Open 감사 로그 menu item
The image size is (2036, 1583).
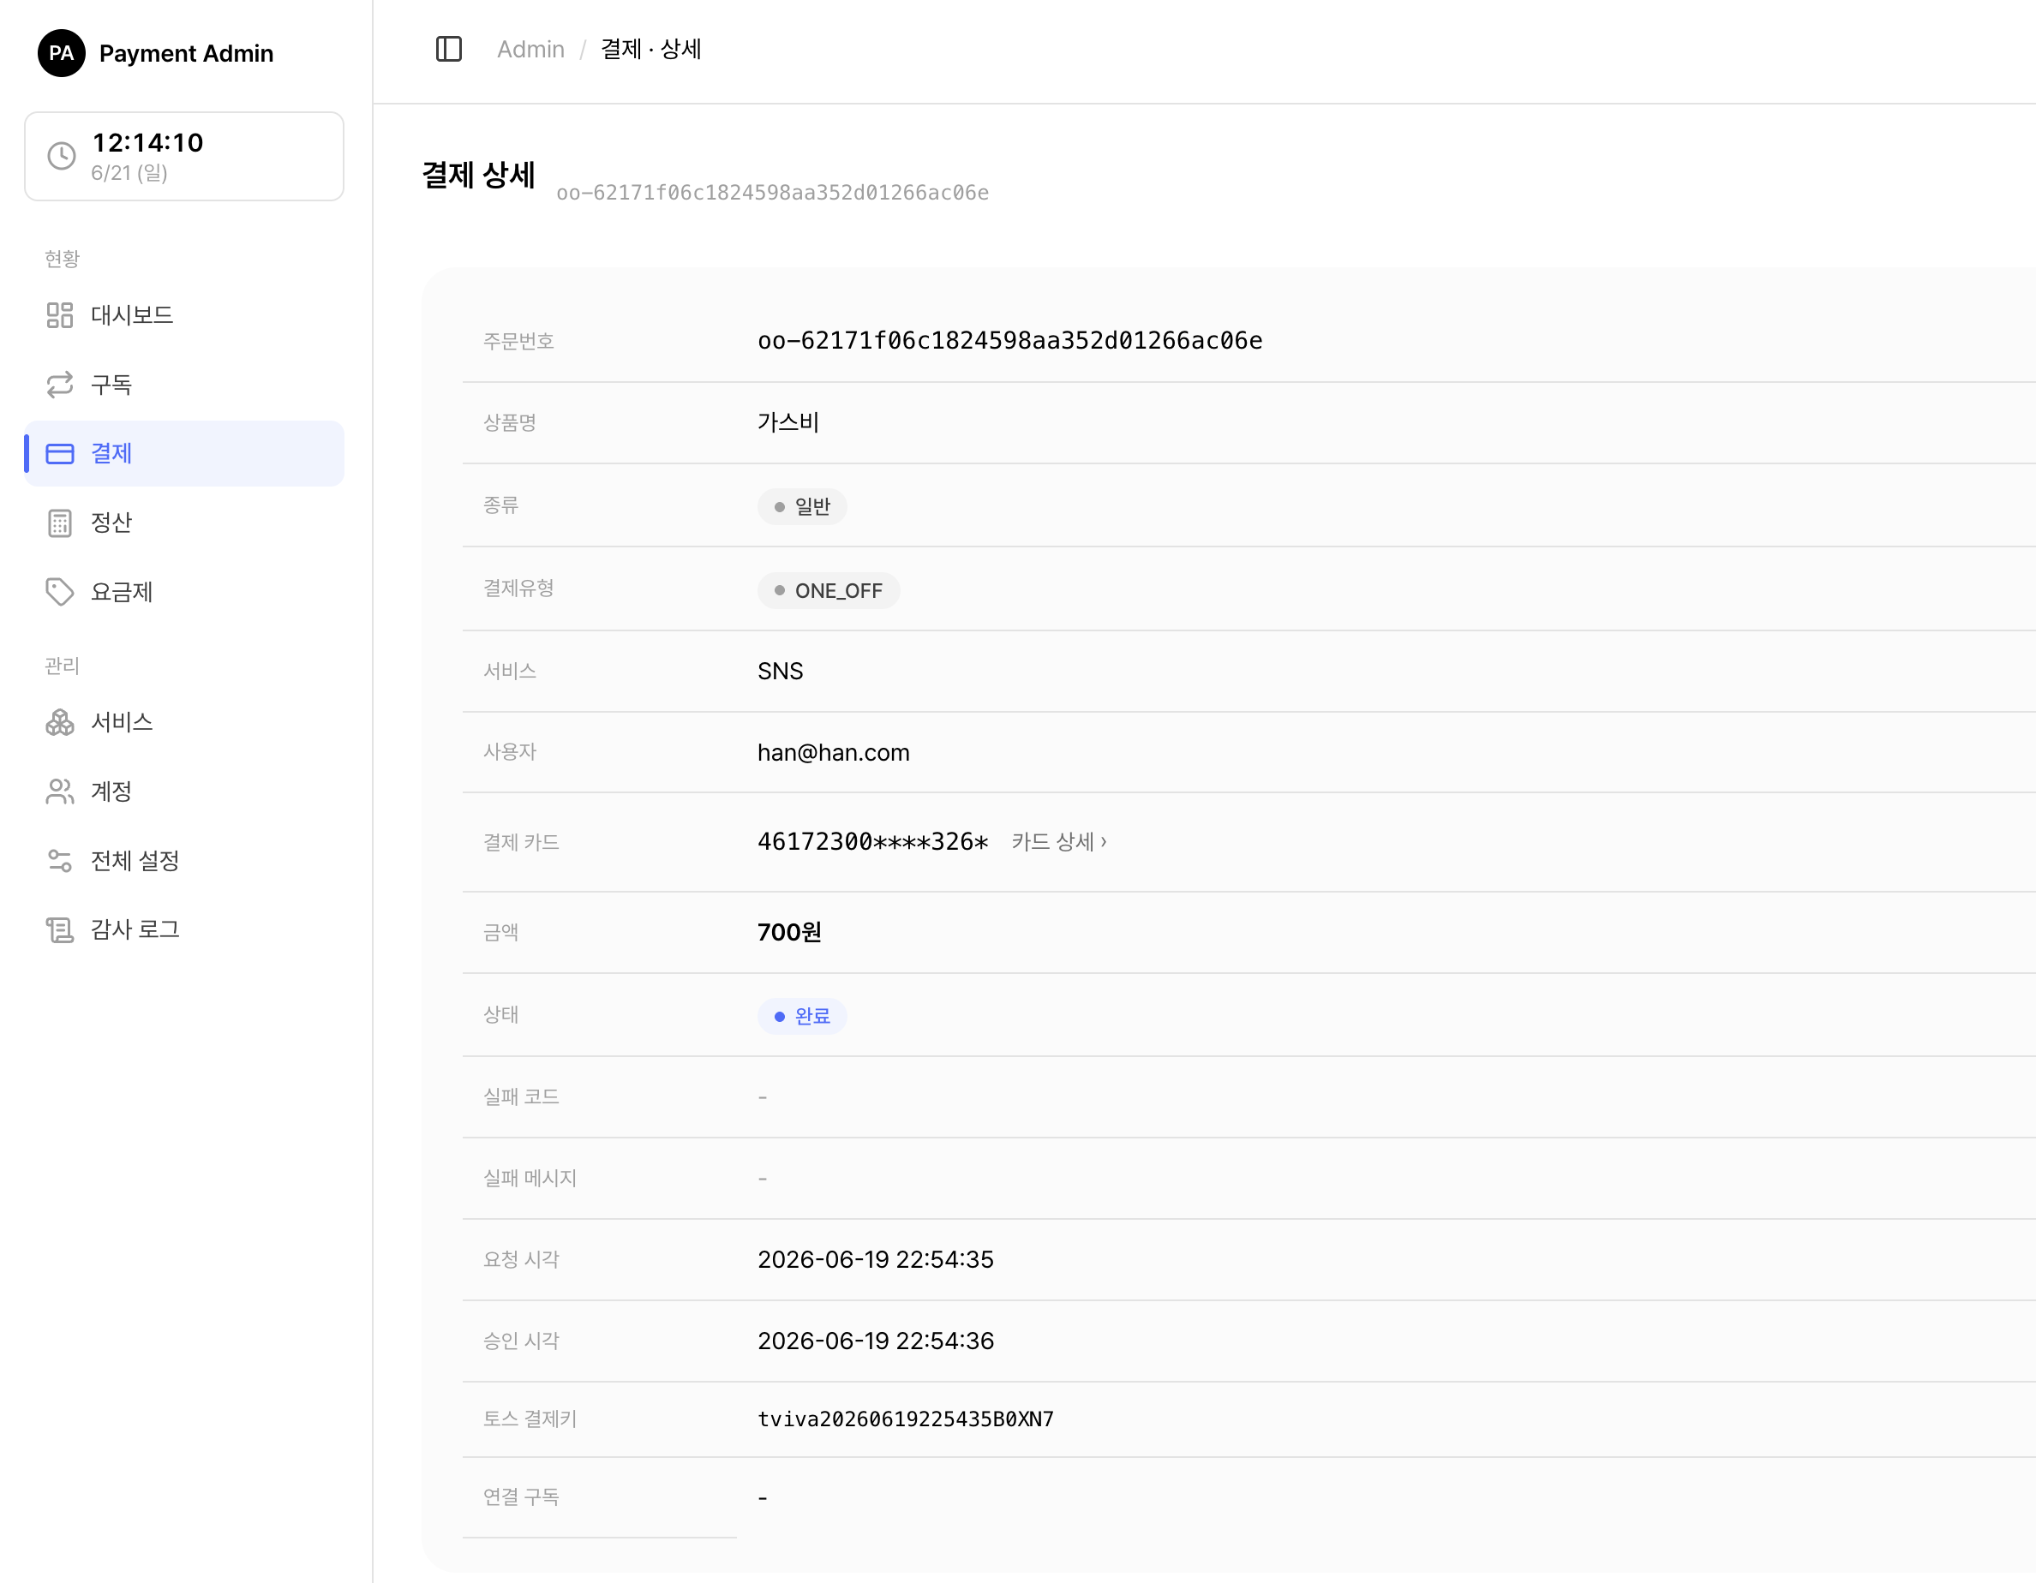pyautogui.click(x=183, y=929)
